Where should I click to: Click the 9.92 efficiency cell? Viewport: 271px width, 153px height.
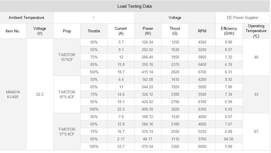(229, 79)
